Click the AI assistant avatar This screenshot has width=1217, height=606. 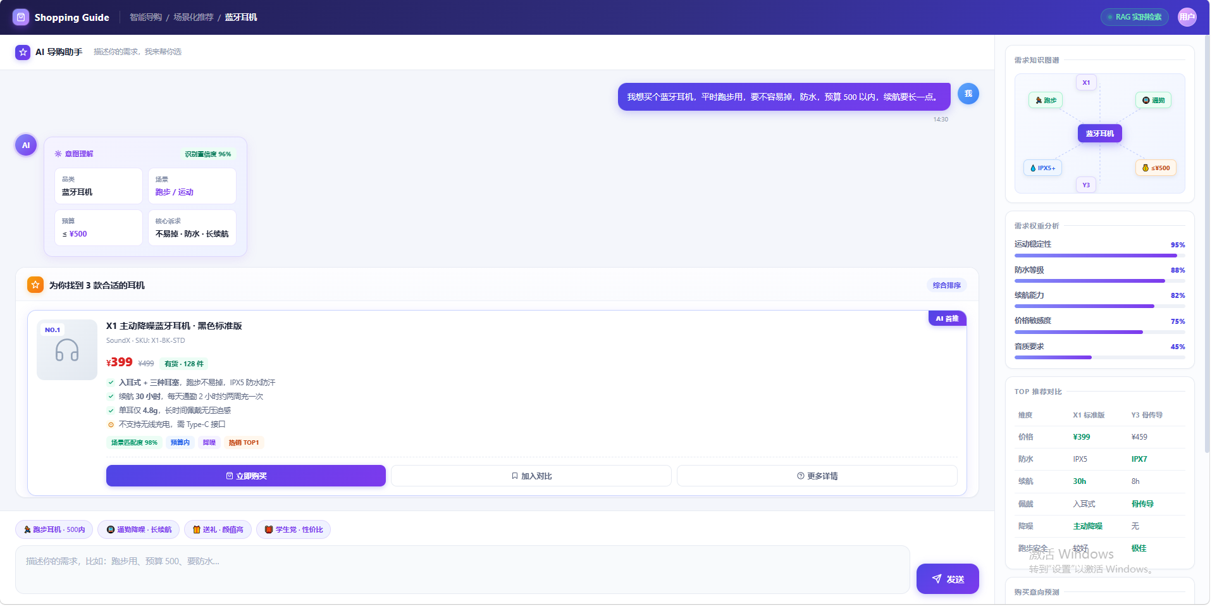[x=26, y=145]
